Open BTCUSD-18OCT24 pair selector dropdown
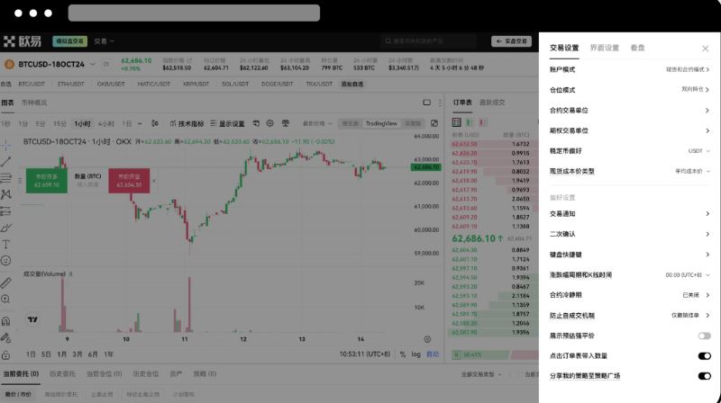This screenshot has width=721, height=403. coord(93,64)
